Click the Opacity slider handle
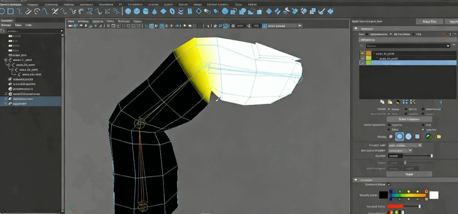Screen dimensions: 458x214 (431, 156)
